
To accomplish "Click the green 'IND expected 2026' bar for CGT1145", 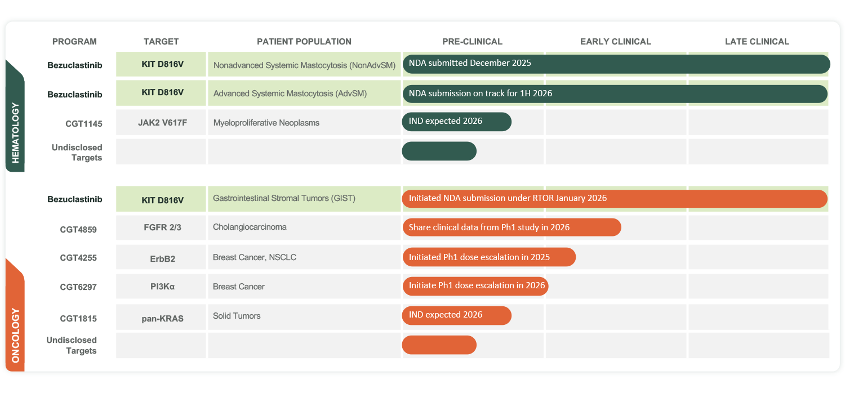I will (456, 122).
